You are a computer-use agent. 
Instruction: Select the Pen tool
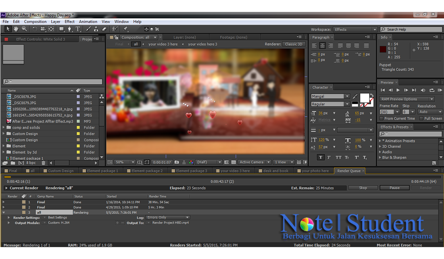[69, 29]
